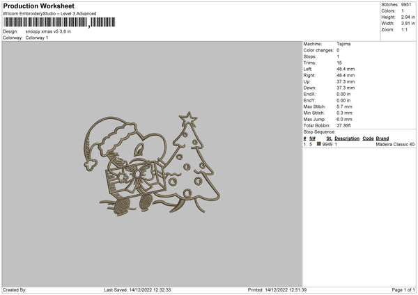The width and height of the screenshot is (418, 295).
Task: Click the 'Brand' column header
Action: [x=382, y=138]
